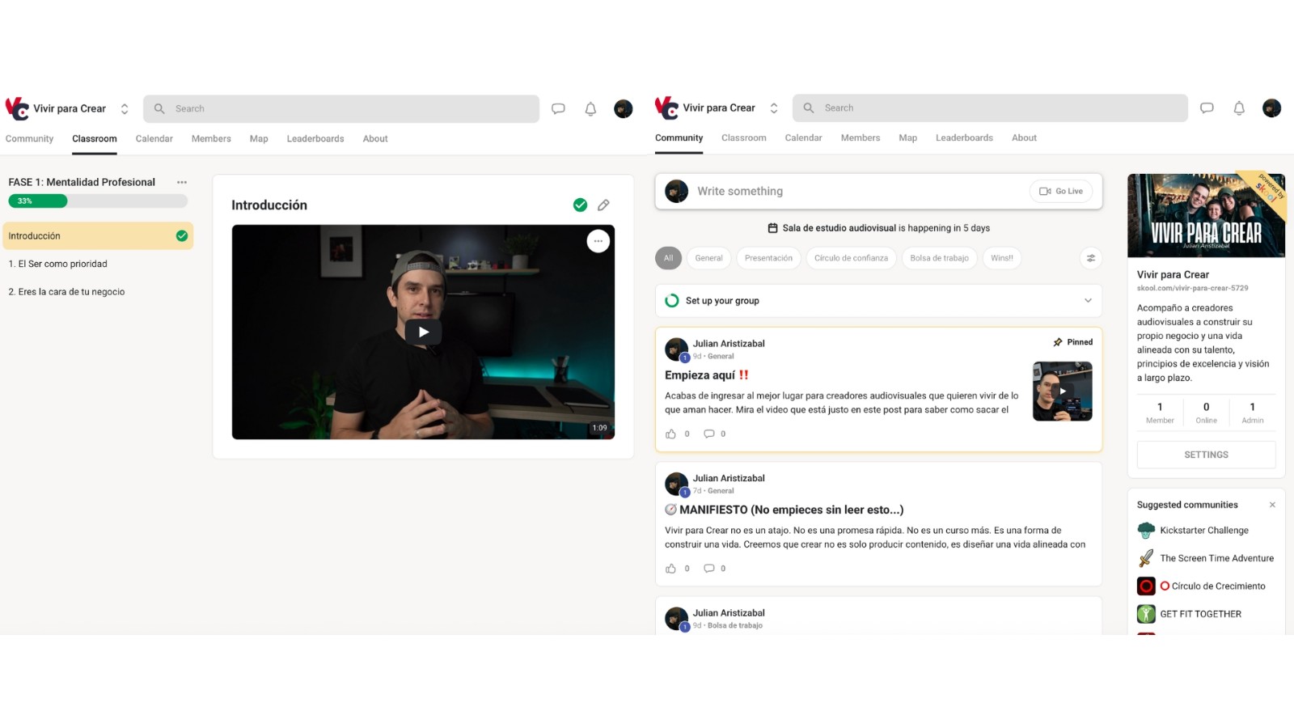Like the pinned Empieza aquí post
1294x728 pixels.
(x=670, y=434)
